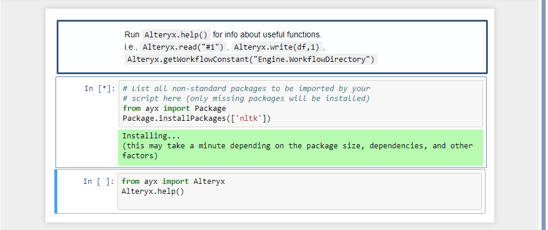This screenshot has width=548, height=230.
Task: Click the In [*] running cell prompt
Action: click(99, 89)
